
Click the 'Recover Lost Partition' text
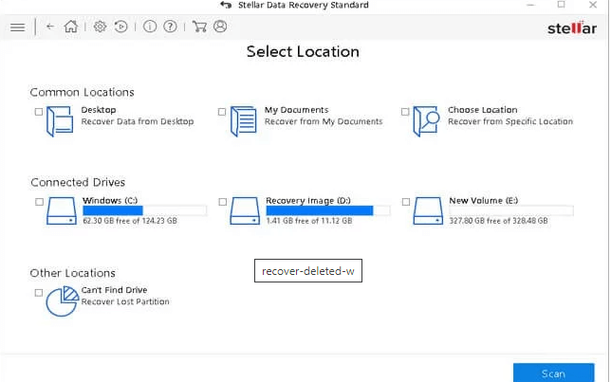[x=125, y=301]
